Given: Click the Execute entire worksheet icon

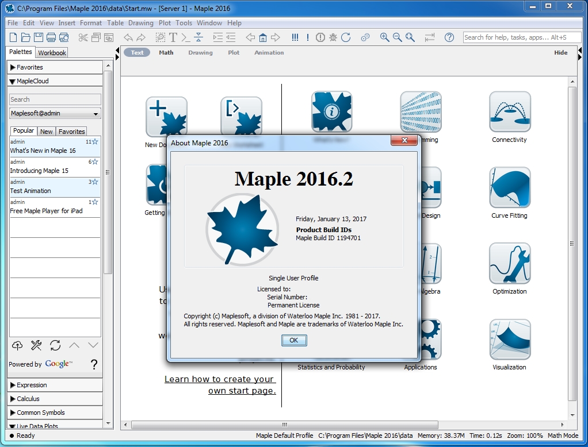Looking at the screenshot, I should pos(295,37).
